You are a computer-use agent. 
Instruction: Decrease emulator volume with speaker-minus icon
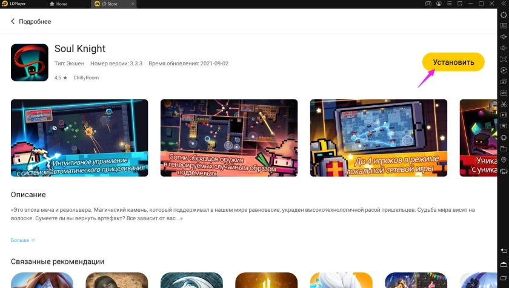(x=504, y=48)
